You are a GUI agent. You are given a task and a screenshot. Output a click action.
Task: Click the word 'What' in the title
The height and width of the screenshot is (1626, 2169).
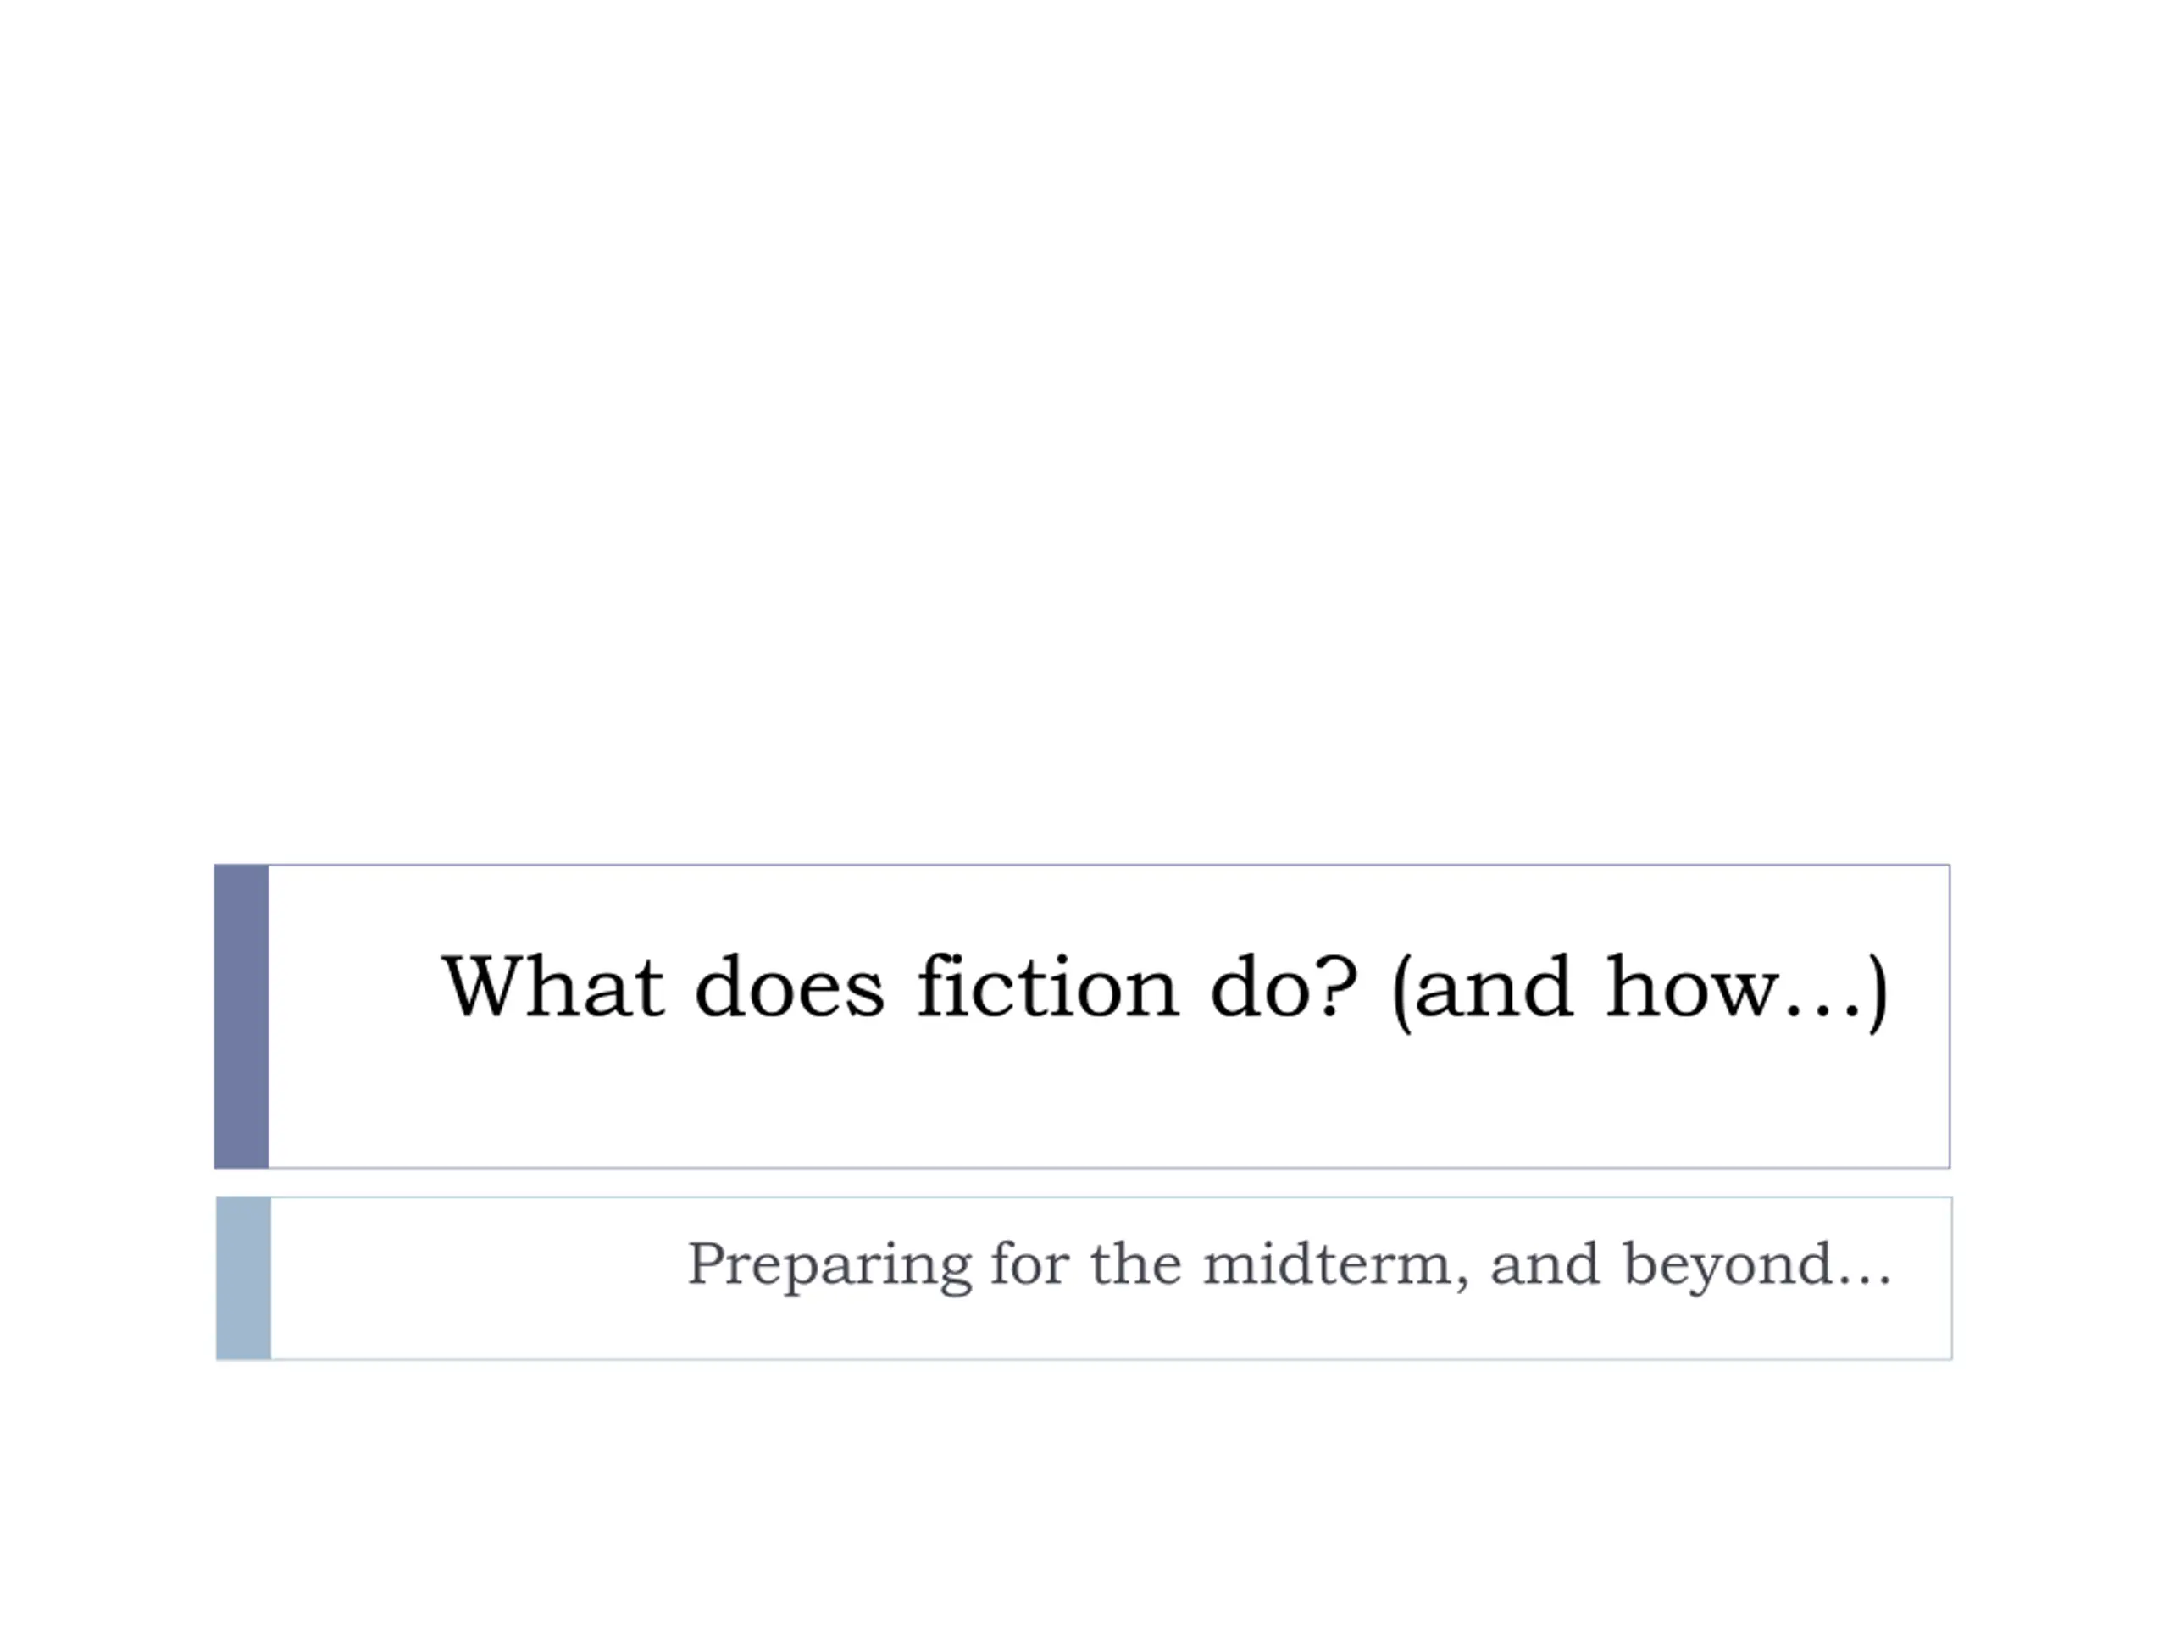553,987
